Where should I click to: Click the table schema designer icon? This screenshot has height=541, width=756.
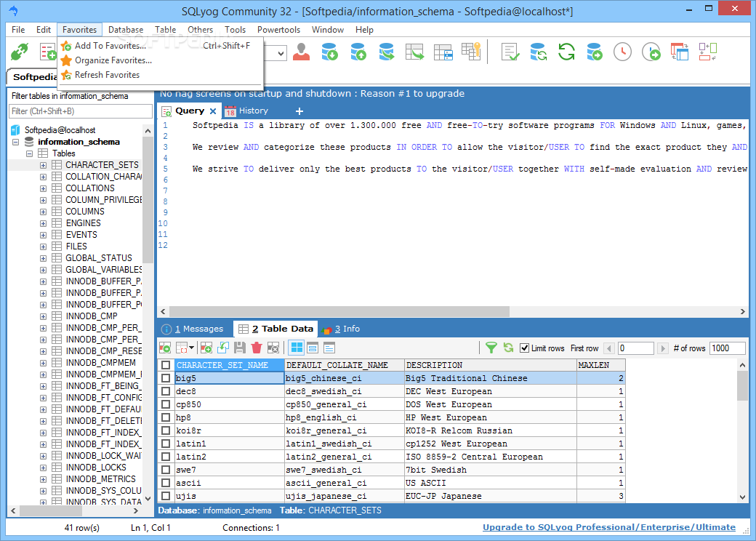click(443, 52)
